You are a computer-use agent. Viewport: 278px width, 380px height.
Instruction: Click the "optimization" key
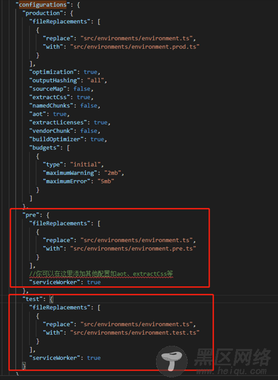point(53,72)
